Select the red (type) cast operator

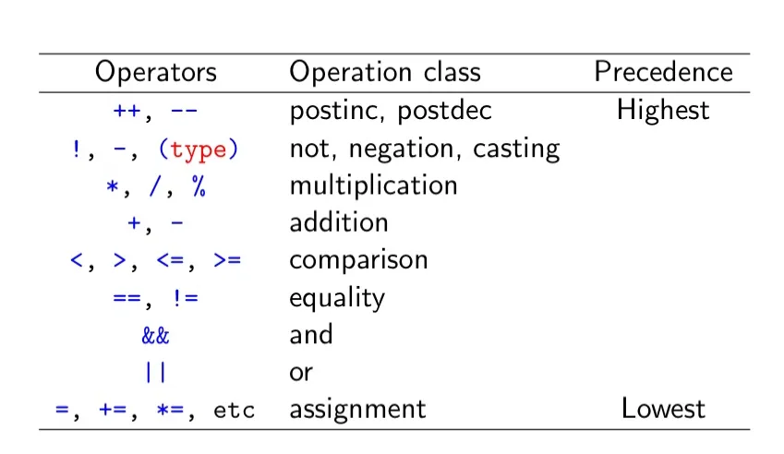click(x=204, y=149)
